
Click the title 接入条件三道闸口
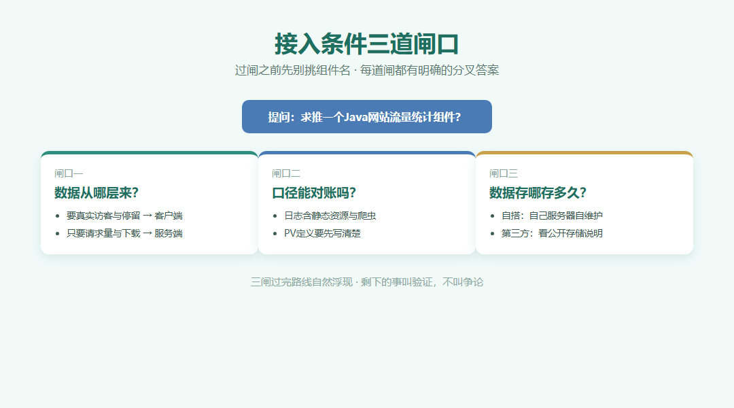366,44
